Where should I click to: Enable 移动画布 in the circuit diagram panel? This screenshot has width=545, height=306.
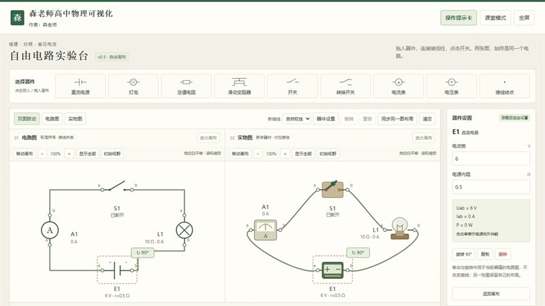pyautogui.click(x=25, y=154)
